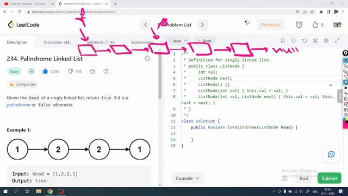Switch to Discussion (44) tab
Screen dimensions: 348x196
tap(57, 42)
